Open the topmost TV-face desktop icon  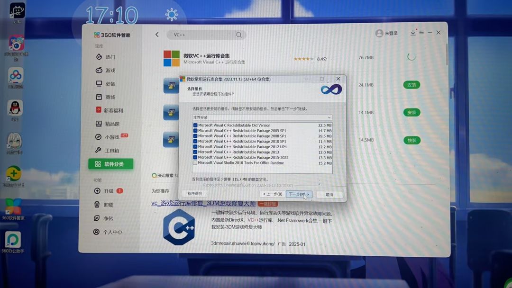[17, 10]
